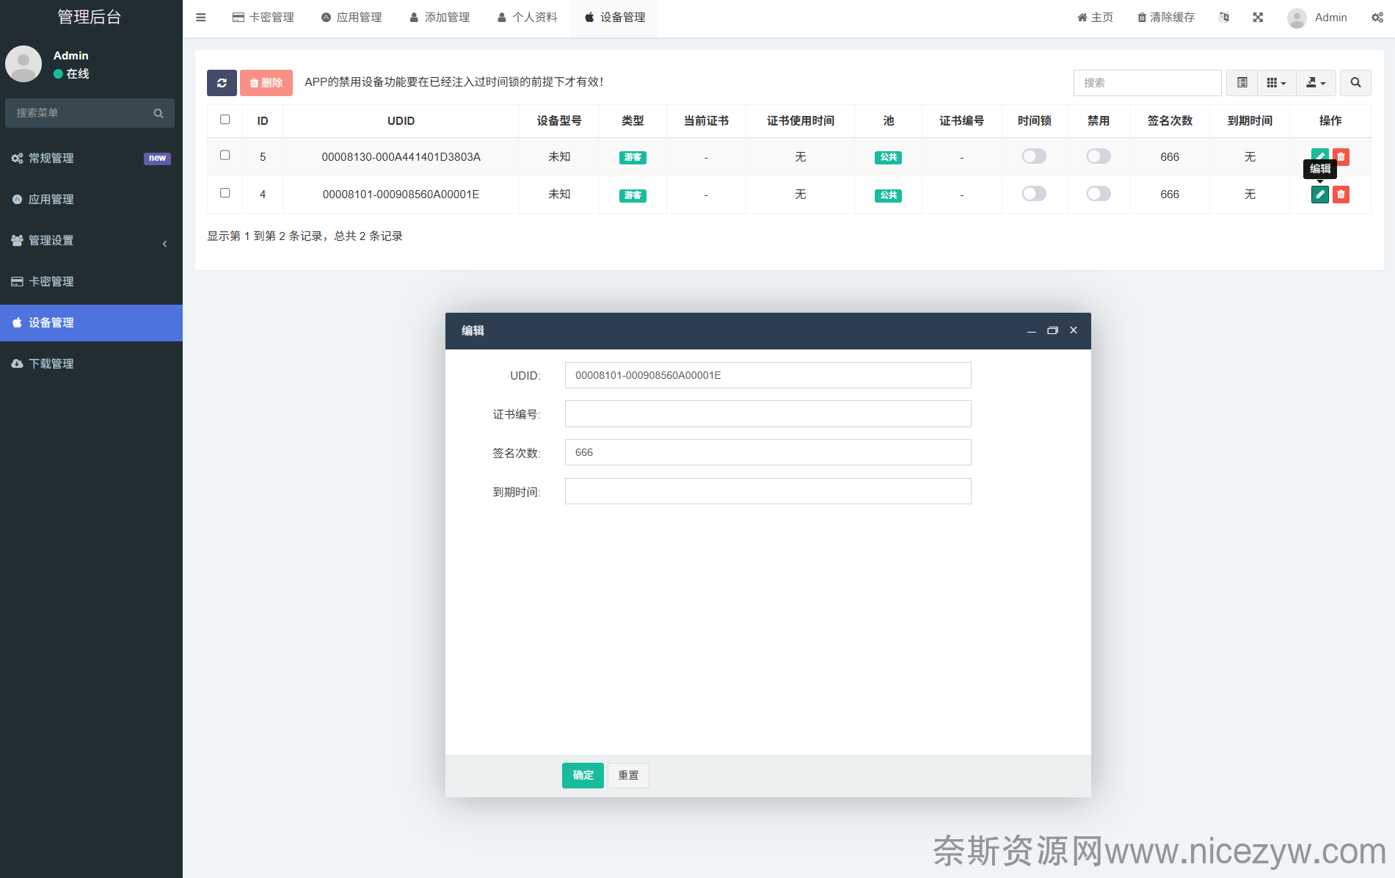Check the checkbox for row ID 4
This screenshot has width=1395, height=878.
click(x=225, y=193)
